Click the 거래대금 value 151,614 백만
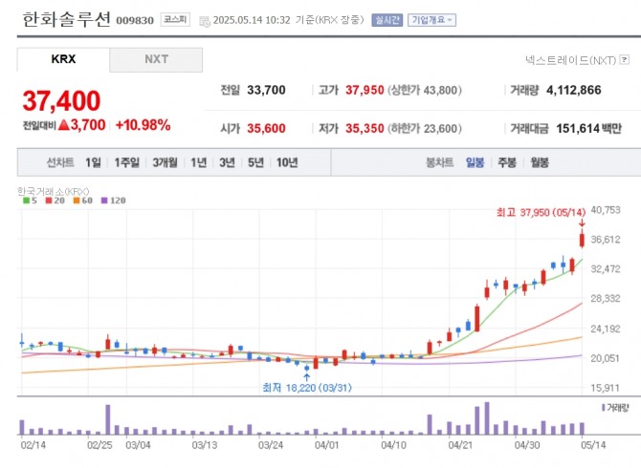Viewport: 641px width, 468px height. [x=588, y=129]
